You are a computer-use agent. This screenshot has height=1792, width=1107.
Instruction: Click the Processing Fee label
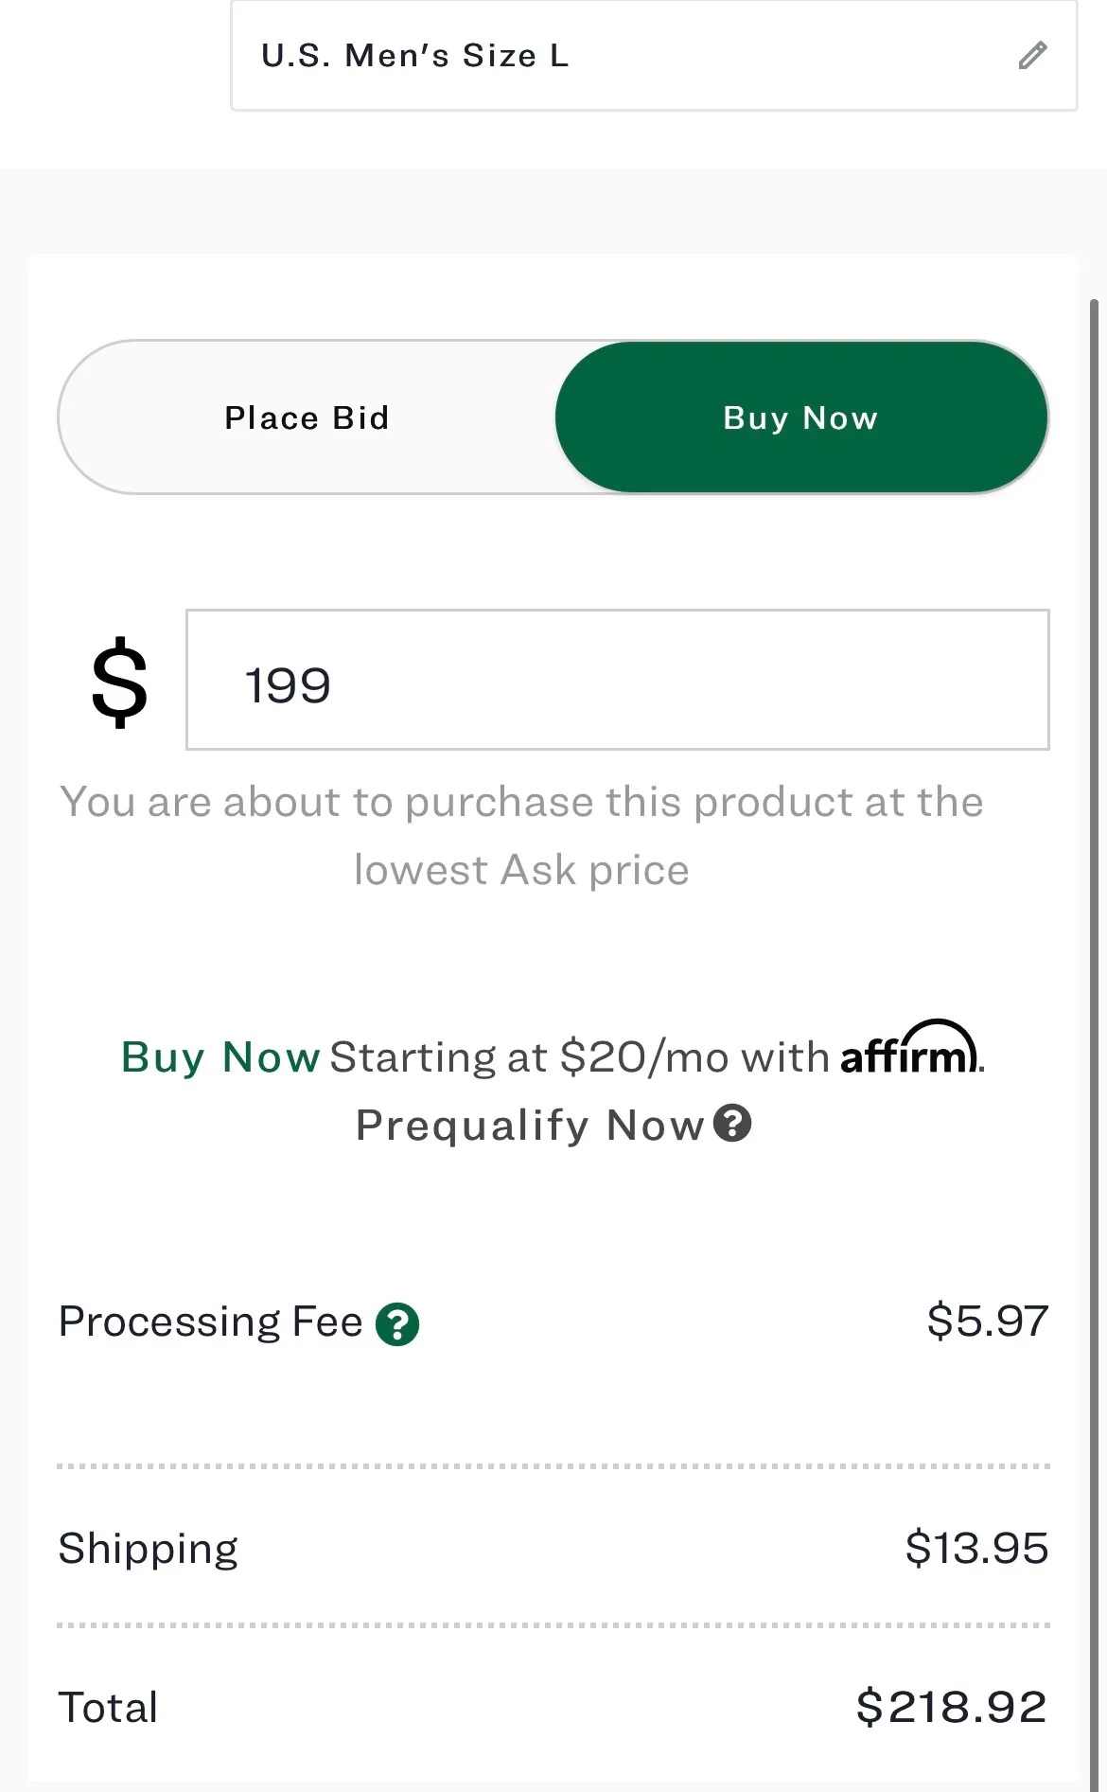pyautogui.click(x=210, y=1322)
